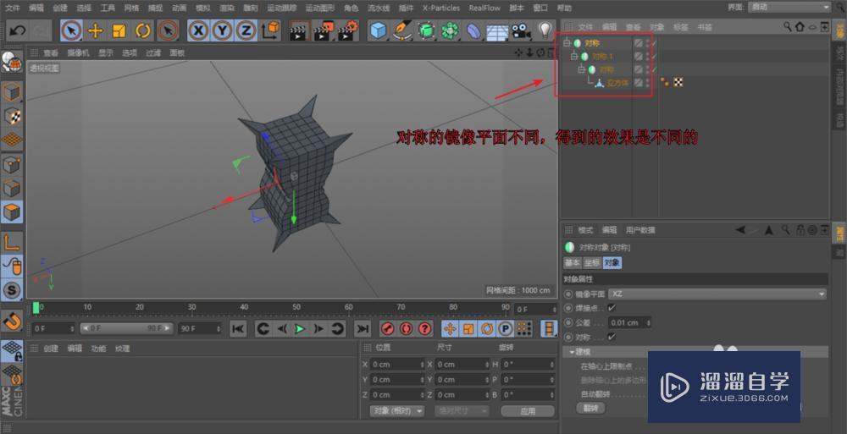The image size is (847, 434).
Task: Open Render Settings gear clapperboard
Action: (x=348, y=30)
